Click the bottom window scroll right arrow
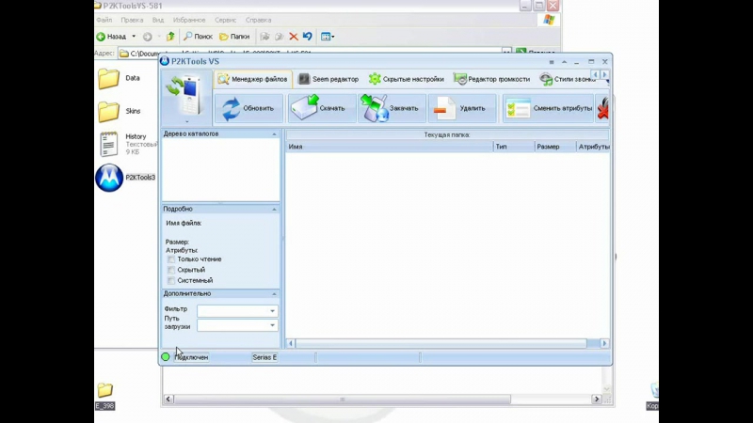This screenshot has width=753, height=423. (597, 399)
